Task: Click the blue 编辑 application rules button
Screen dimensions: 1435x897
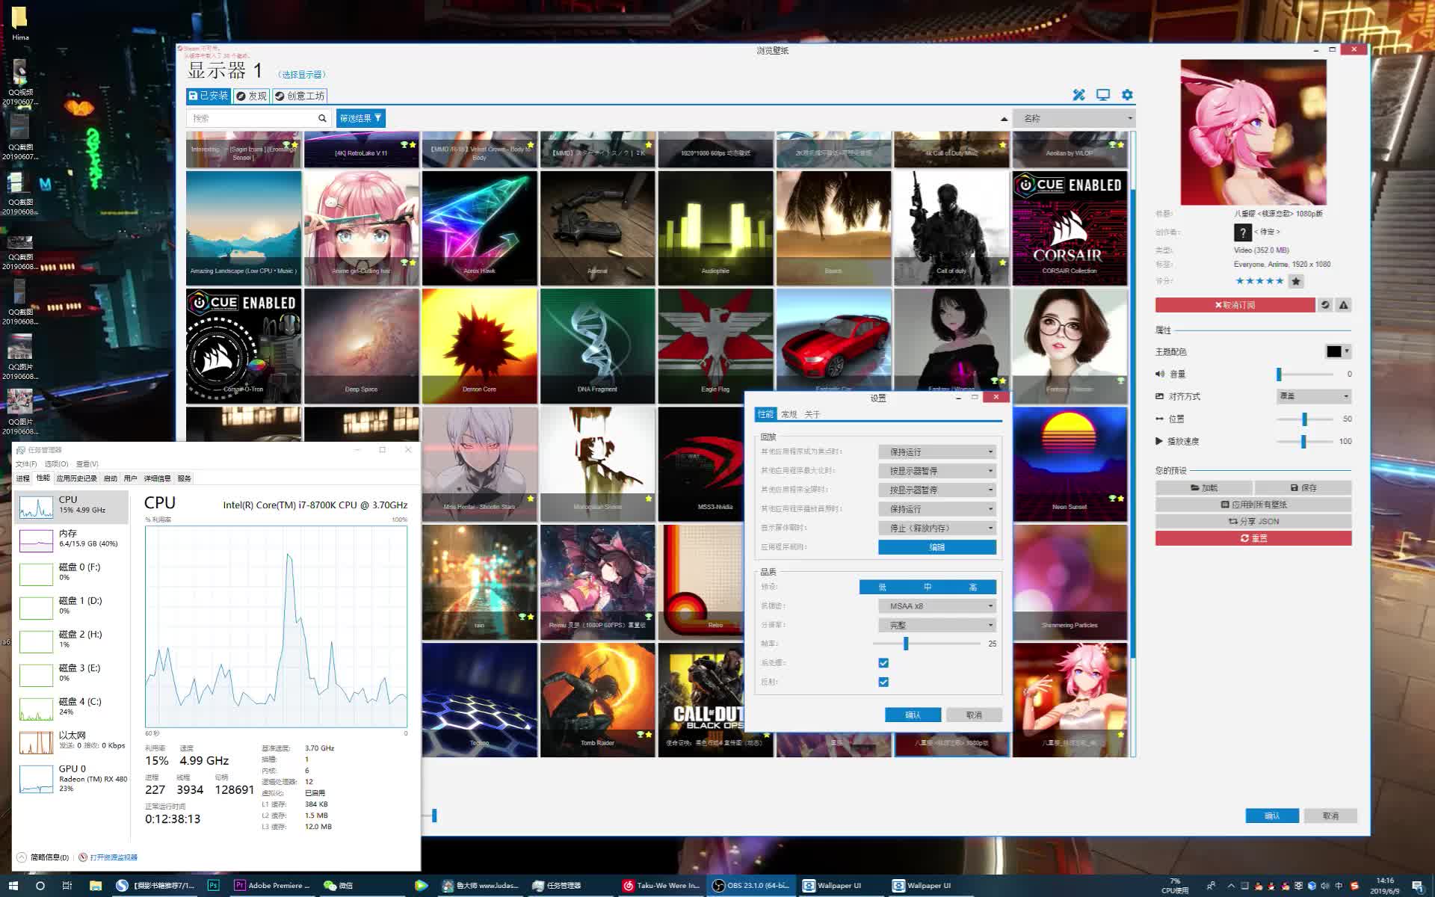Action: coord(936,547)
